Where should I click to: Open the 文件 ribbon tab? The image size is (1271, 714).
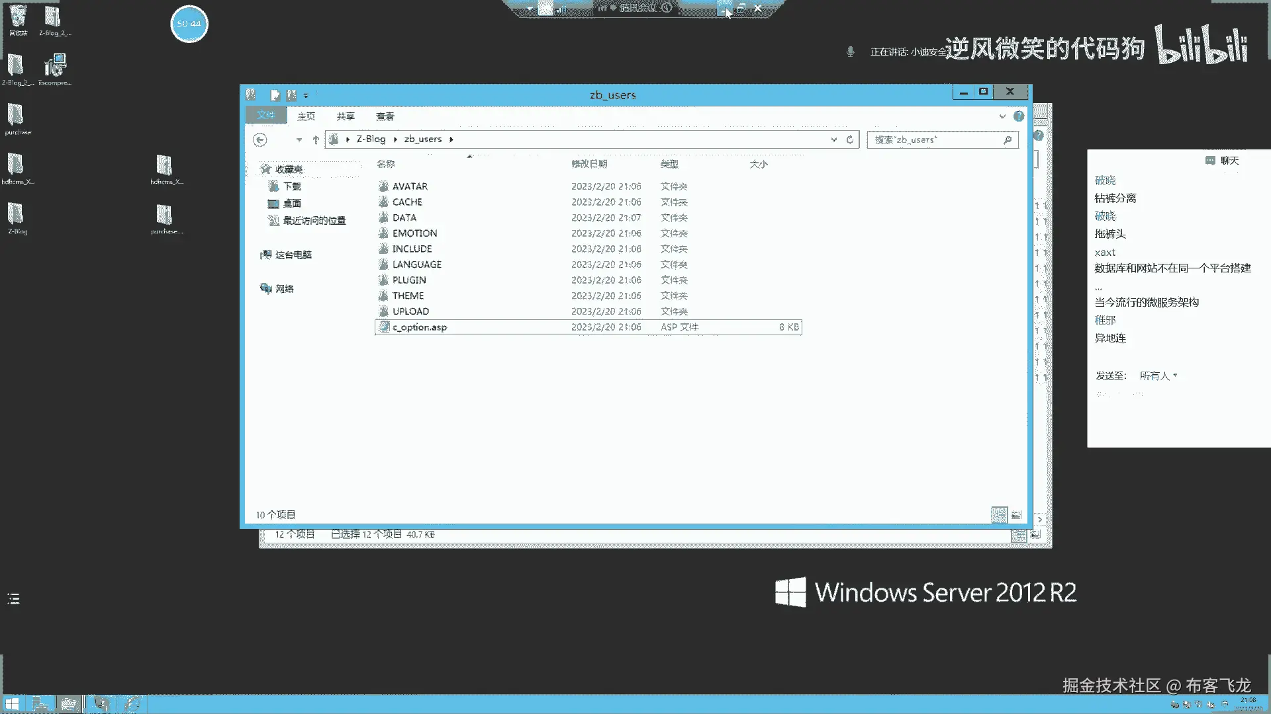[266, 116]
